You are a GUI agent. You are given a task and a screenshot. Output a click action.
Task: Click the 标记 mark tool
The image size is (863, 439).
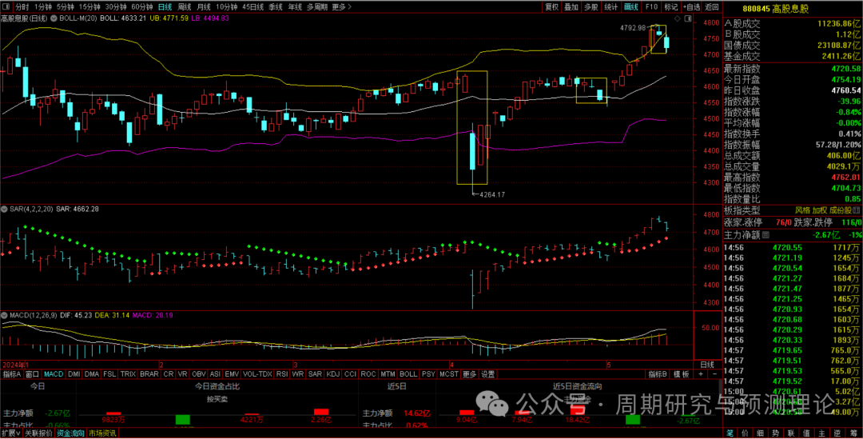coord(671,6)
